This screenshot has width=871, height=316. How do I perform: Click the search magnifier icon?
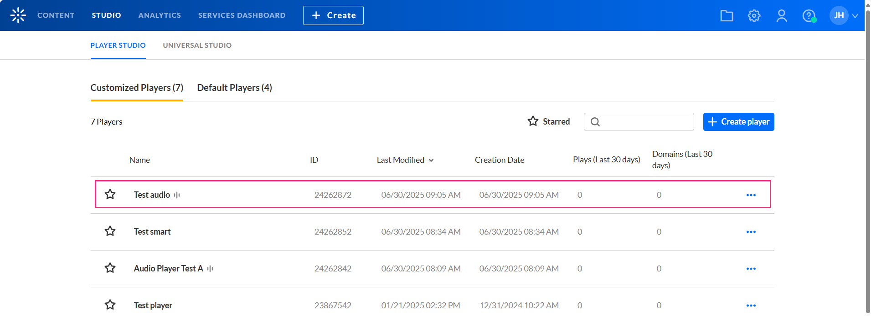[595, 122]
